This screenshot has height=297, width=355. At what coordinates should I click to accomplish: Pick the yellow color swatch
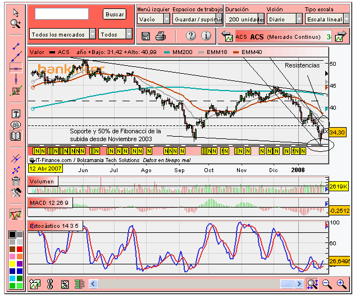click(x=12, y=264)
